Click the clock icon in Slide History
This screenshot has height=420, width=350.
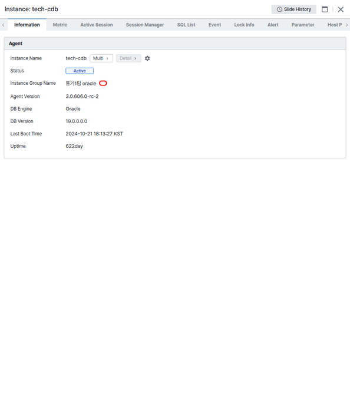[x=279, y=9]
